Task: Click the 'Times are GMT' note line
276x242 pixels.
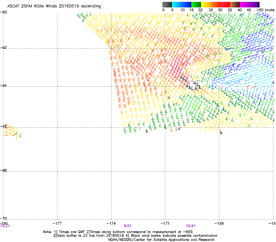Action: click(118, 232)
